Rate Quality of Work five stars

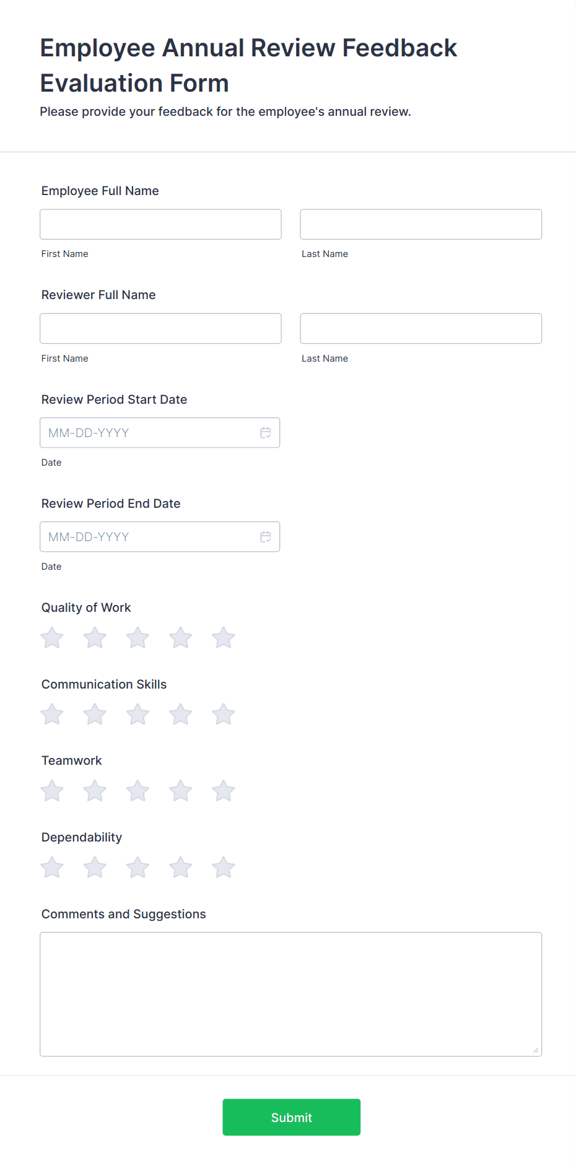223,637
